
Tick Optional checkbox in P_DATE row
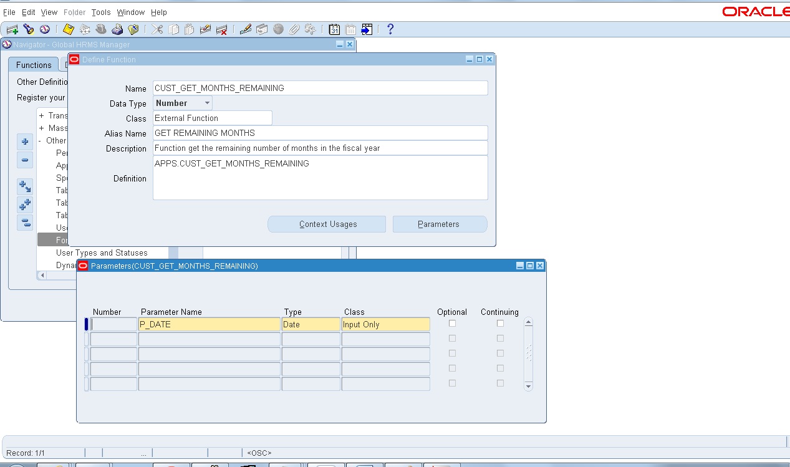tap(453, 324)
